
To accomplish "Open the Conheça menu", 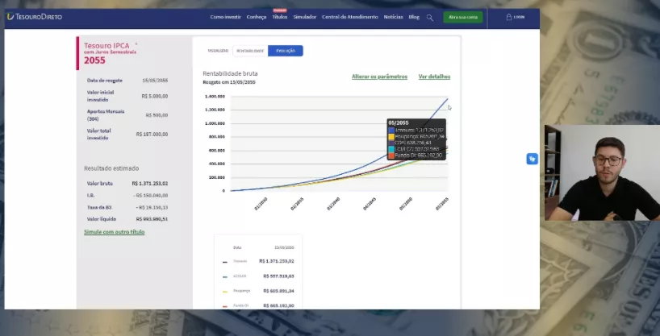I will tap(257, 17).
